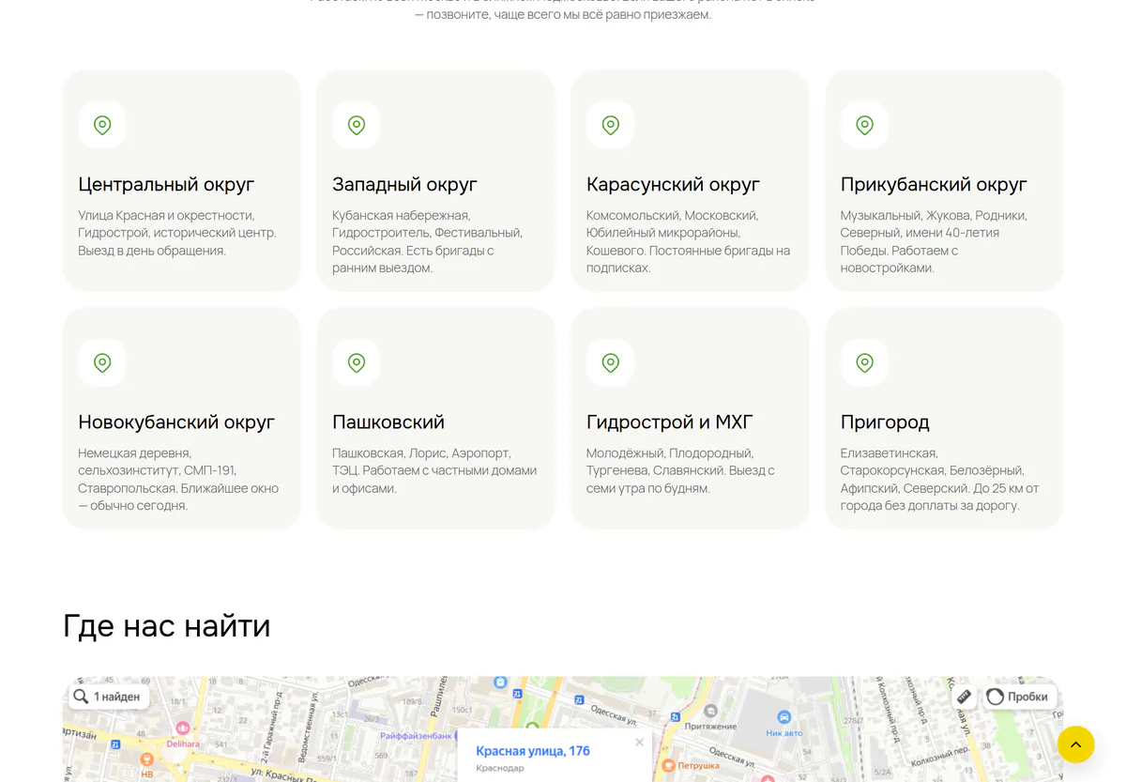This screenshot has height=782, width=1126.
Task: Click location pin icon on Западный округ card
Action: pyautogui.click(x=357, y=125)
